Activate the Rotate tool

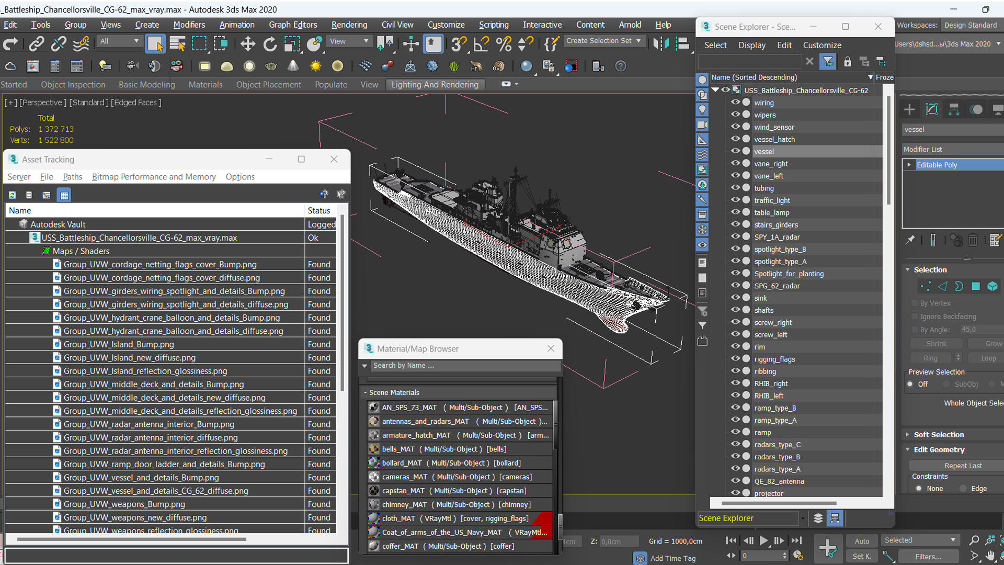click(270, 44)
